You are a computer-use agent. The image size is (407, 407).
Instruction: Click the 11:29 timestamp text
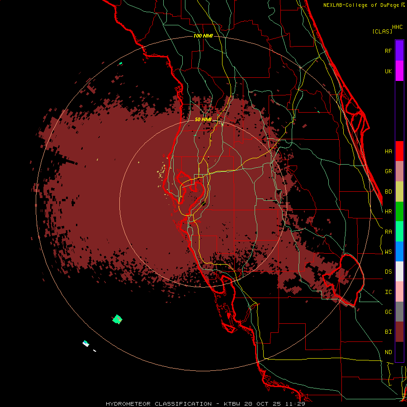[296, 404]
